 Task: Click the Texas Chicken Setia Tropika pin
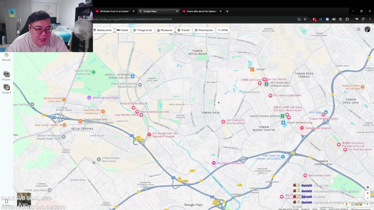click(80, 121)
